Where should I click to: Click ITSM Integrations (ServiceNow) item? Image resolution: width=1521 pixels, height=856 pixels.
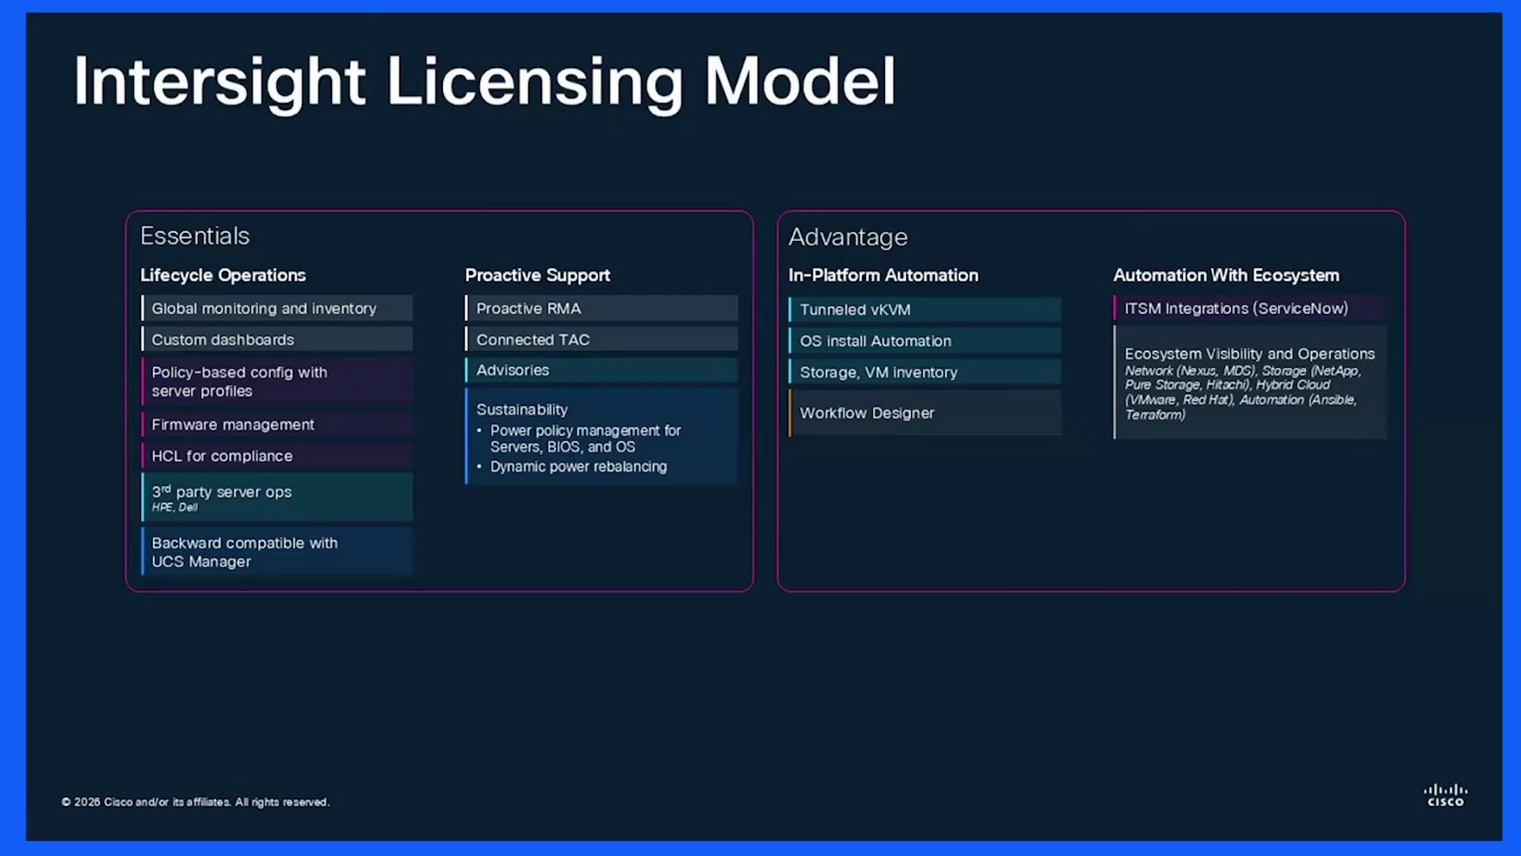coord(1250,308)
